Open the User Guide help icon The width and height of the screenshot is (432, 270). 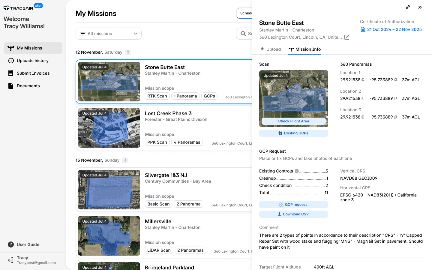pyautogui.click(x=11, y=244)
